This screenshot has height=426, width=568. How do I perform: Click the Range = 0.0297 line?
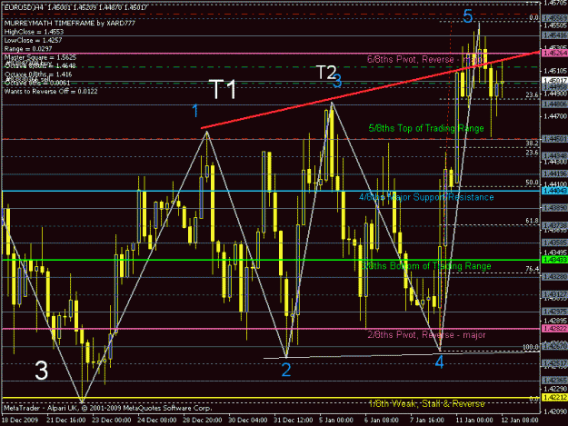[28, 48]
